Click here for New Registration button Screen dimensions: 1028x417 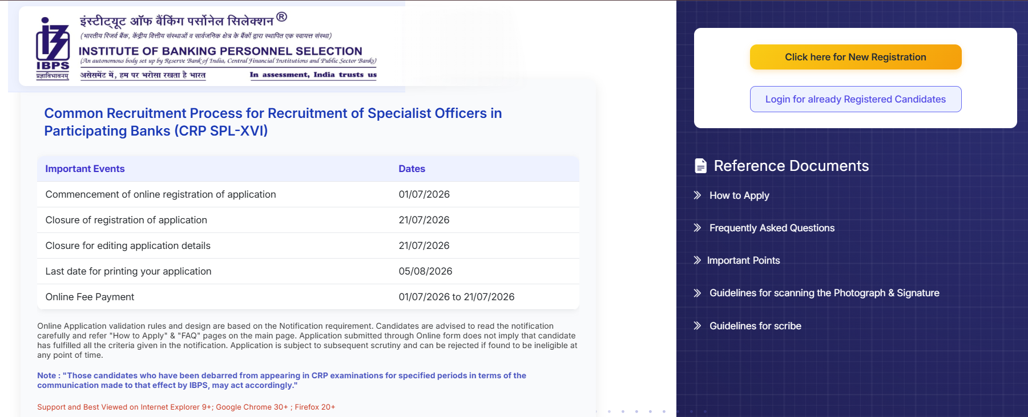855,57
